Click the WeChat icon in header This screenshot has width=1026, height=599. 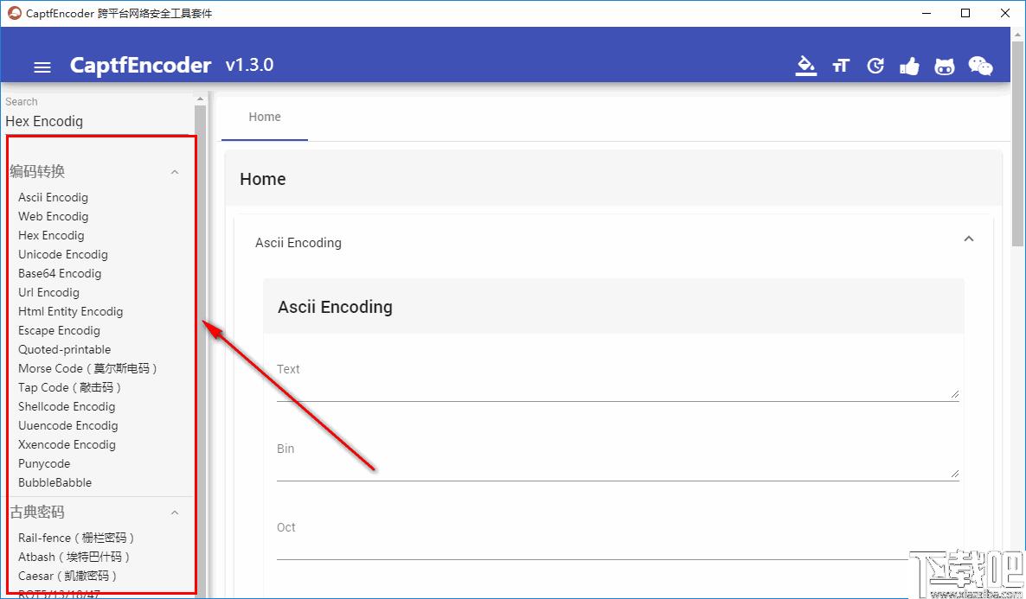(980, 66)
